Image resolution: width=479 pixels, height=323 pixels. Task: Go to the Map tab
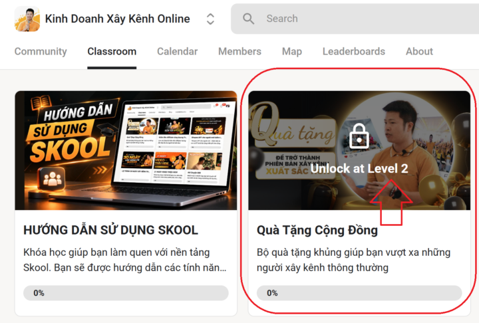tap(292, 51)
